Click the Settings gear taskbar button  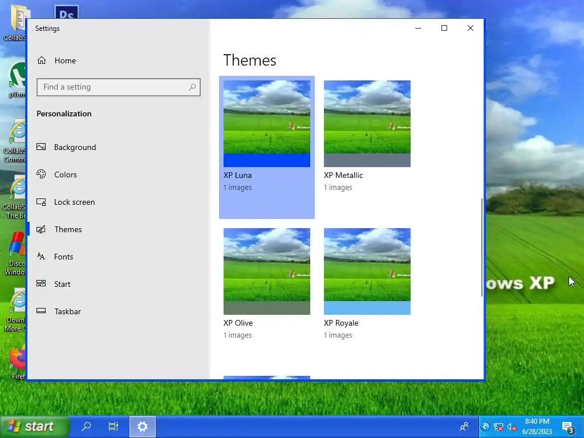(x=142, y=426)
